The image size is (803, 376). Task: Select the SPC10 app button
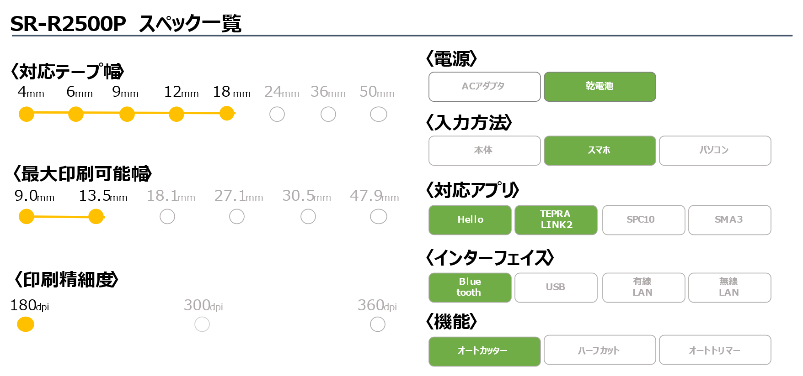[644, 220]
